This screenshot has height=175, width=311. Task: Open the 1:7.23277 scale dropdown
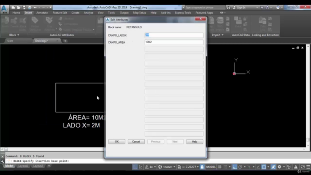(198, 167)
